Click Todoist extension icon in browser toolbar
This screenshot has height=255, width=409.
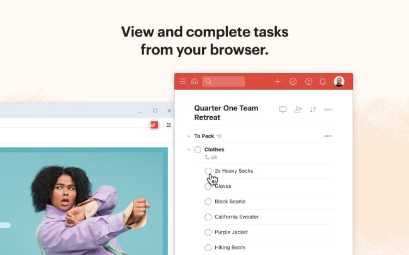tap(154, 125)
